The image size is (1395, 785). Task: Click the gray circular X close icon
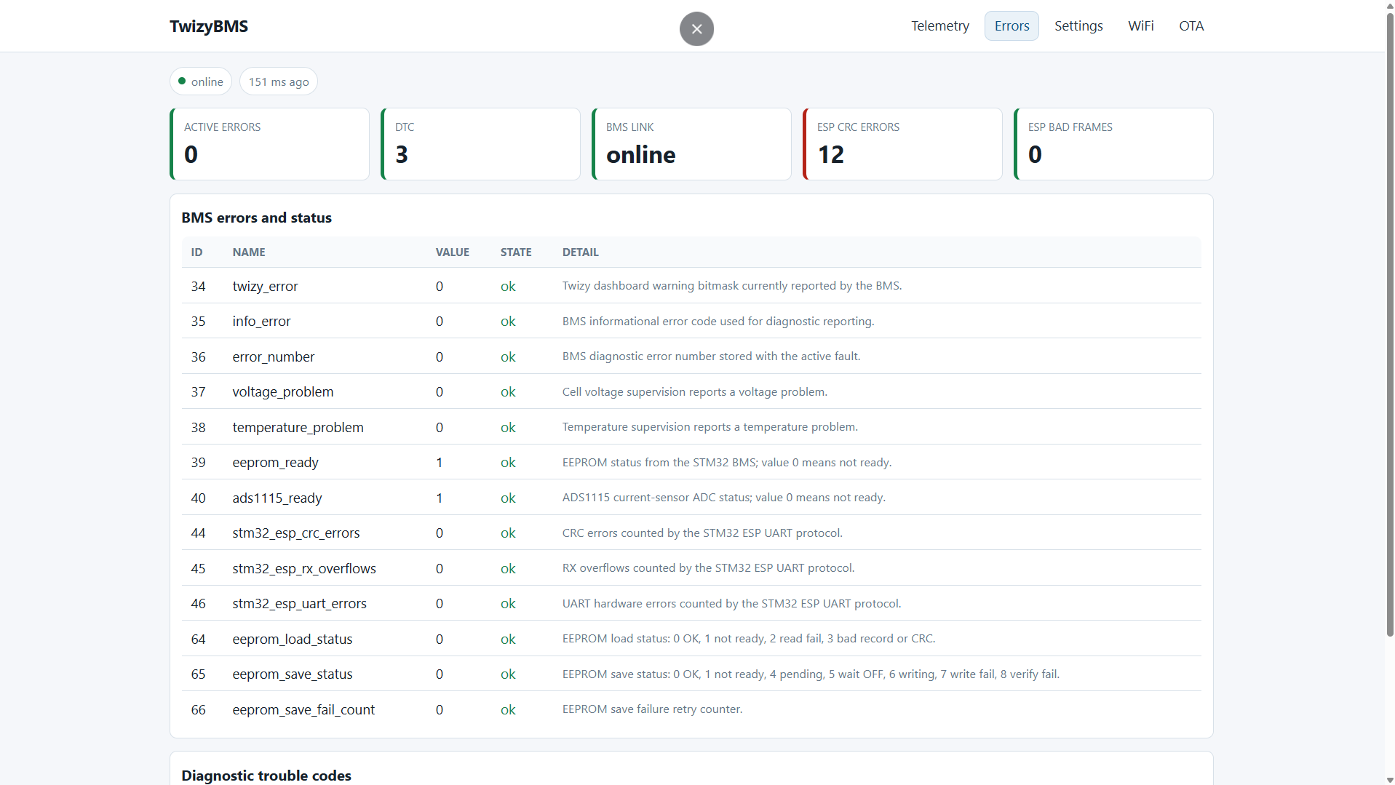point(696,29)
